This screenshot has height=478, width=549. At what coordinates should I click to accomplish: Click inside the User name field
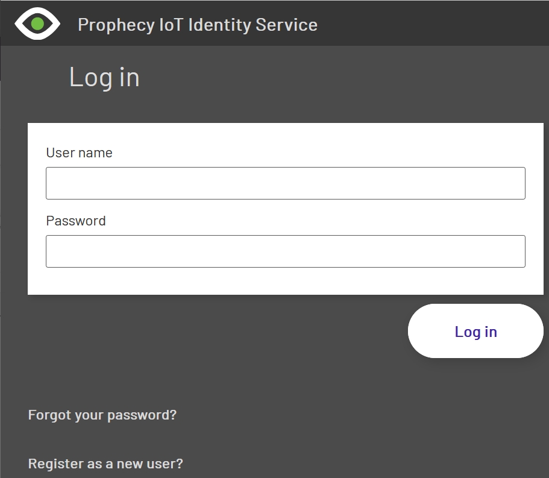(x=285, y=183)
